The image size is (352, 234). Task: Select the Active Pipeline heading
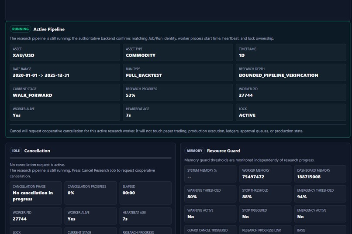pos(49,29)
